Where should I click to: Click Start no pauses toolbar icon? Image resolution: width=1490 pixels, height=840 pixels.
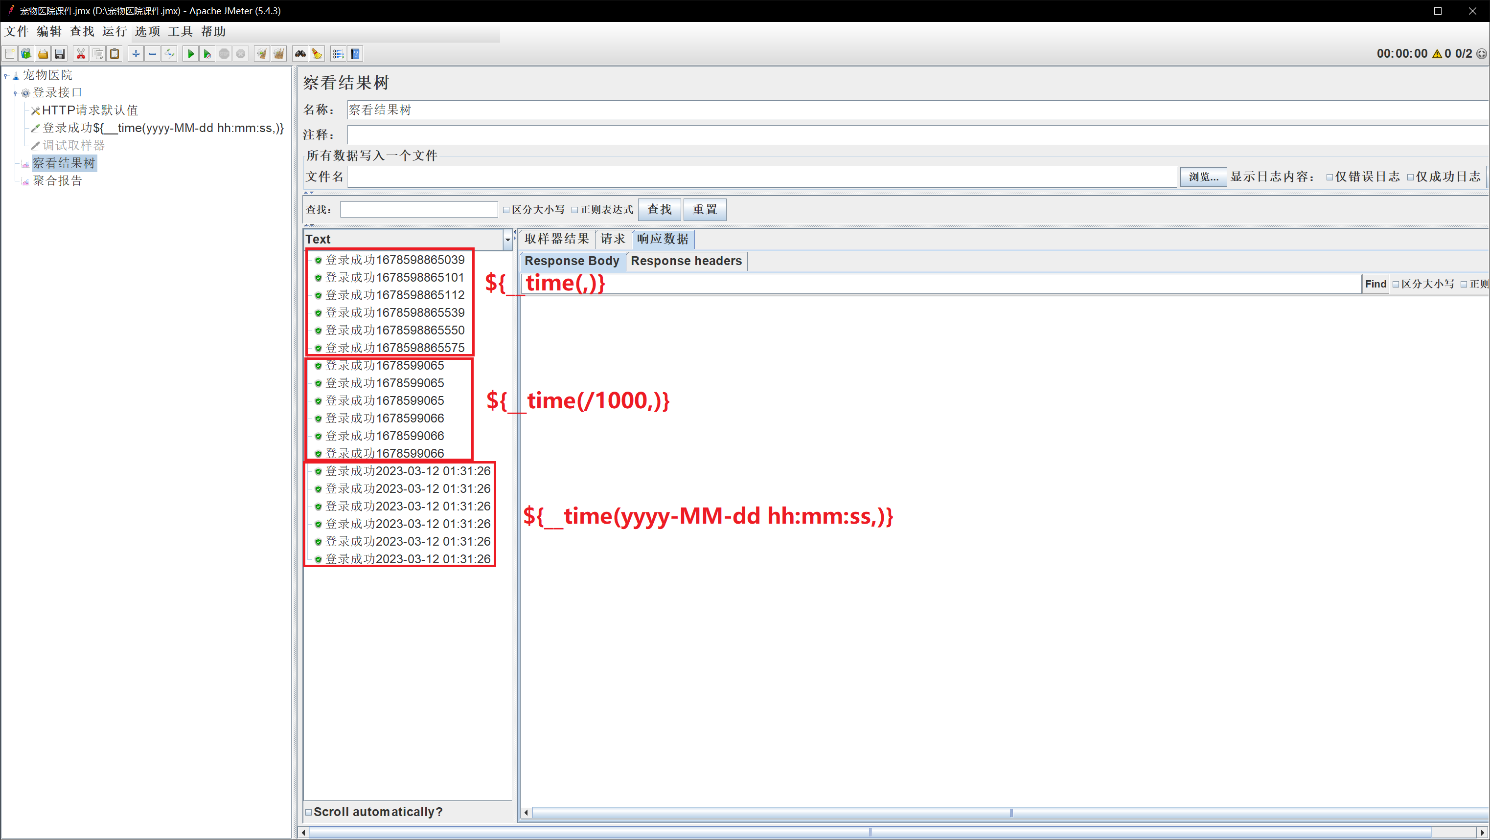pyautogui.click(x=207, y=54)
